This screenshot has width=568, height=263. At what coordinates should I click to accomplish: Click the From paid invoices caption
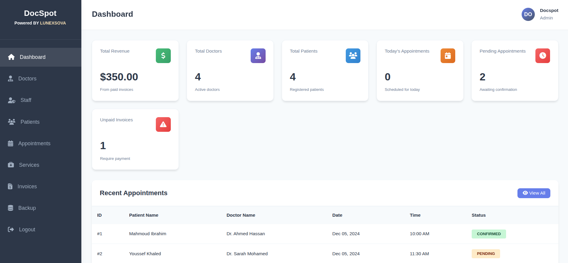pos(117,90)
